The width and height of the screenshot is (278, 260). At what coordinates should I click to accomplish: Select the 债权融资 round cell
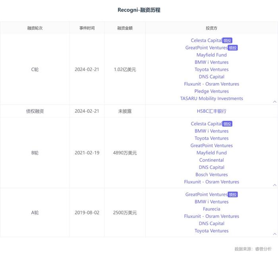[x=35, y=111]
